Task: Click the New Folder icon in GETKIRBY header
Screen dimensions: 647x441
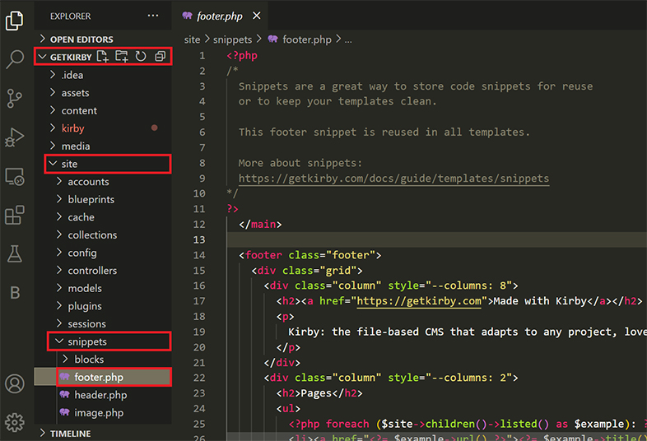Action: [122, 56]
